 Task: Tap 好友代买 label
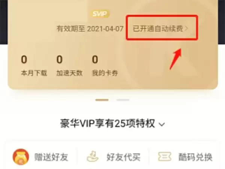coord(123,157)
